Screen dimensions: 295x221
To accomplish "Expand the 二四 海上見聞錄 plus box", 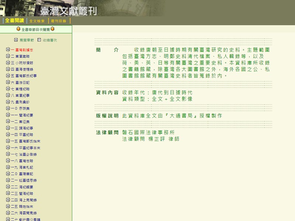I will 8,200.
